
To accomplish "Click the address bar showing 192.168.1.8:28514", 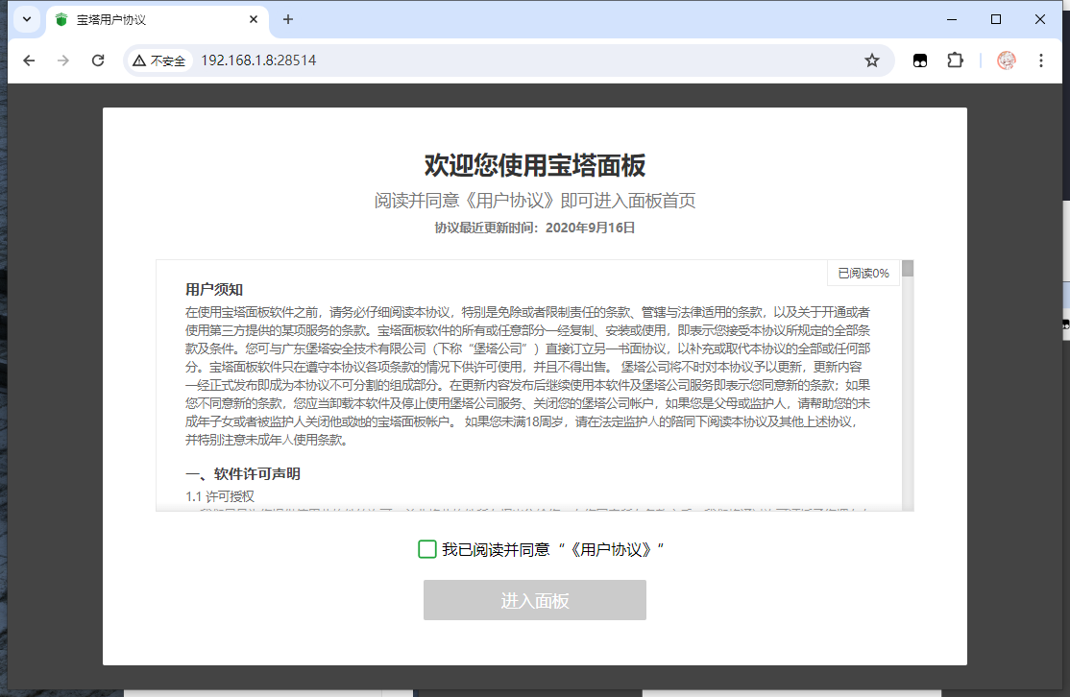I will click(x=519, y=60).
